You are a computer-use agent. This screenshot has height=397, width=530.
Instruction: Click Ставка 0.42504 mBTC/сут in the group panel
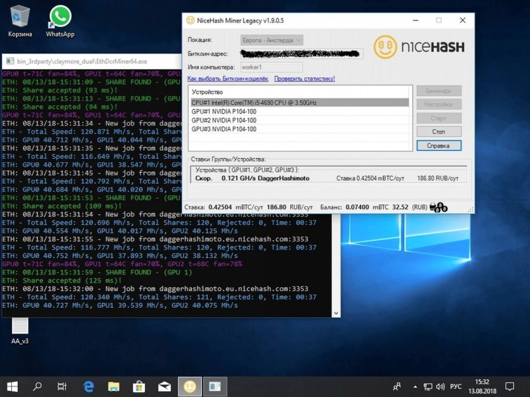point(370,178)
